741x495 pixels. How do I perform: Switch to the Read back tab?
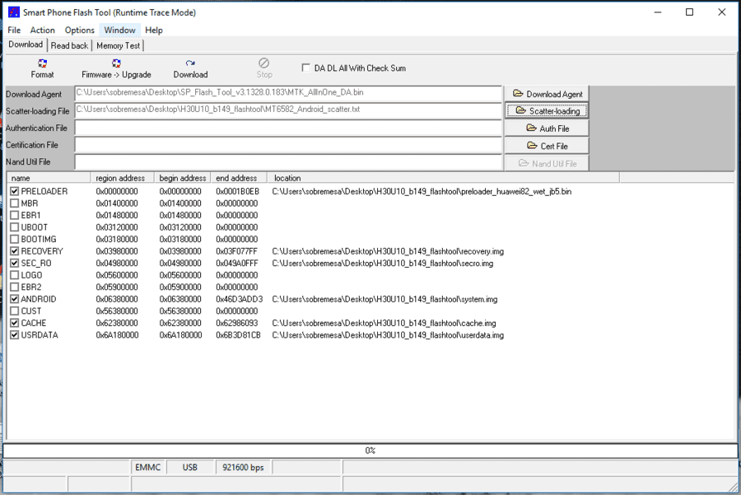tap(69, 45)
